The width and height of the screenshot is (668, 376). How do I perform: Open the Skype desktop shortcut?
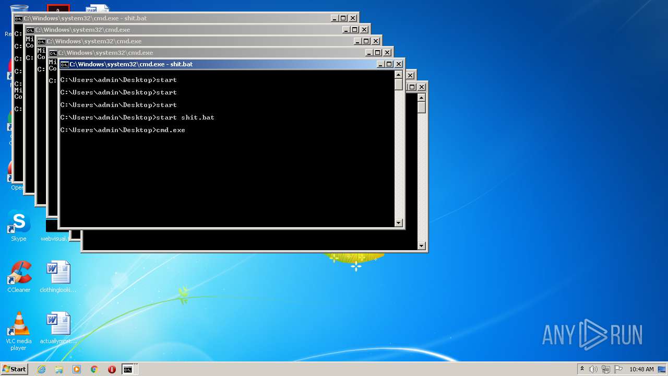click(19, 226)
